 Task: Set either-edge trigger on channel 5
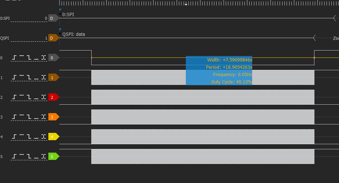pyautogui.click(x=44, y=156)
